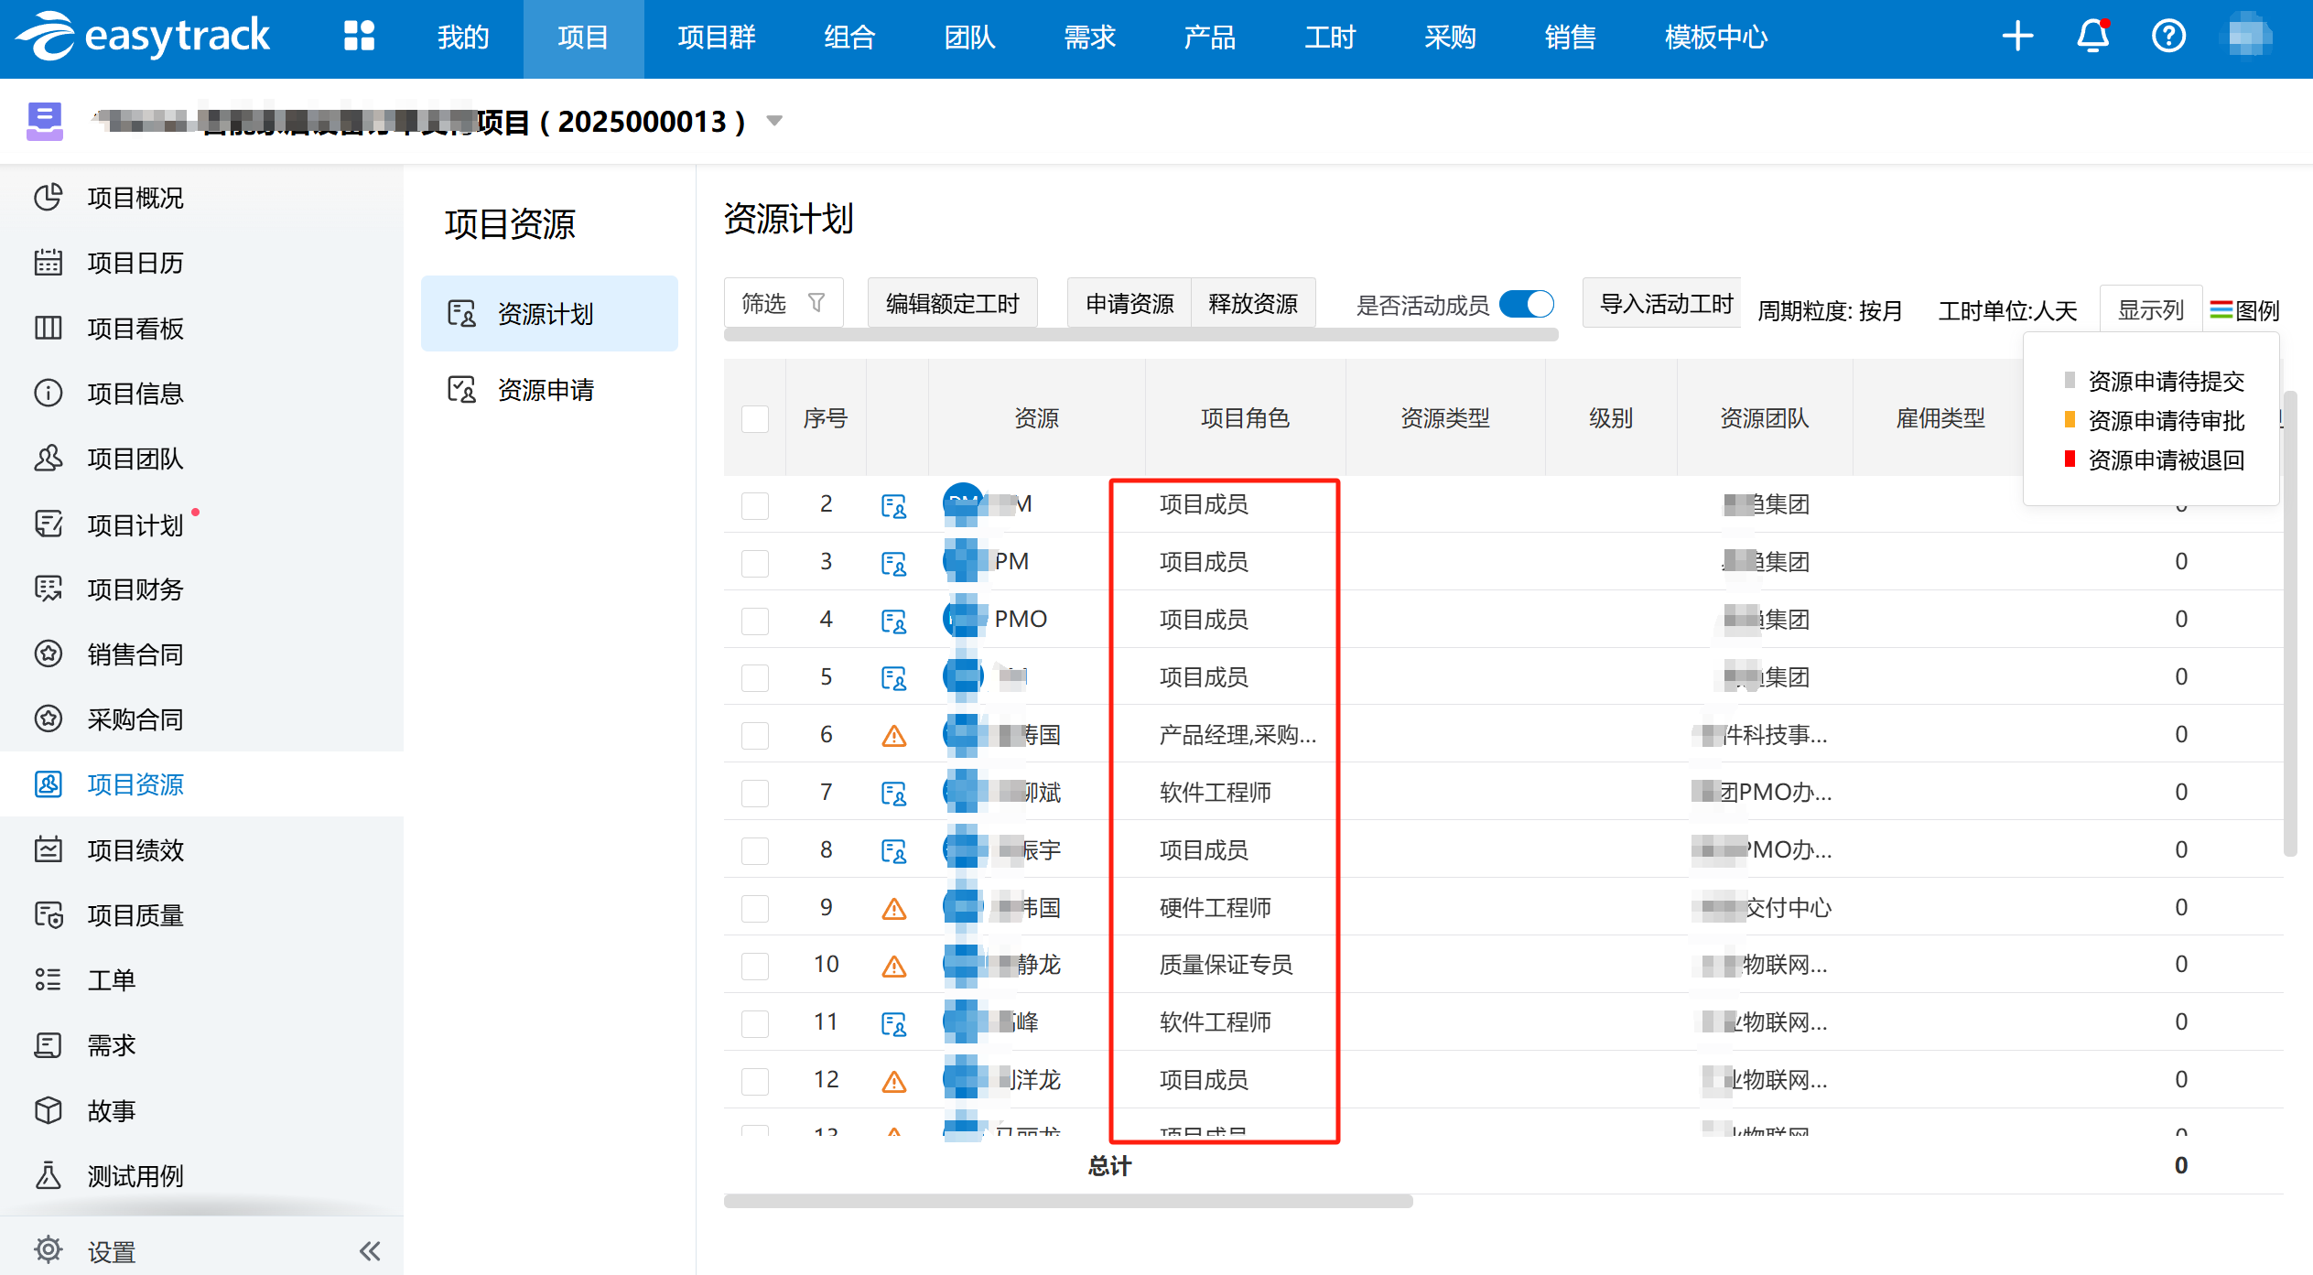This screenshot has height=1275, width=2313.
Task: Click resource plan icon in row 3
Action: [x=893, y=563]
